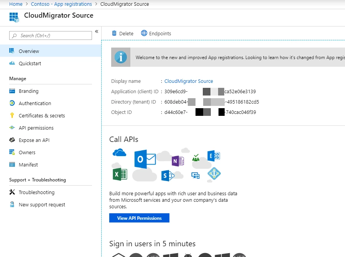Click the Delete trash can icon
Viewport: 345px width, 257px height.
point(114,33)
